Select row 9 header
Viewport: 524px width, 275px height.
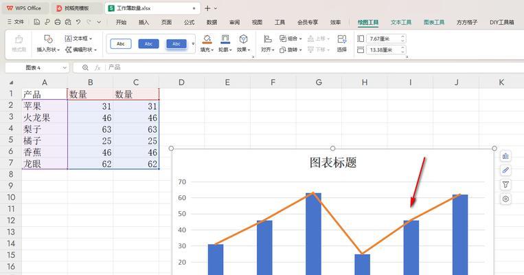[x=11, y=186]
